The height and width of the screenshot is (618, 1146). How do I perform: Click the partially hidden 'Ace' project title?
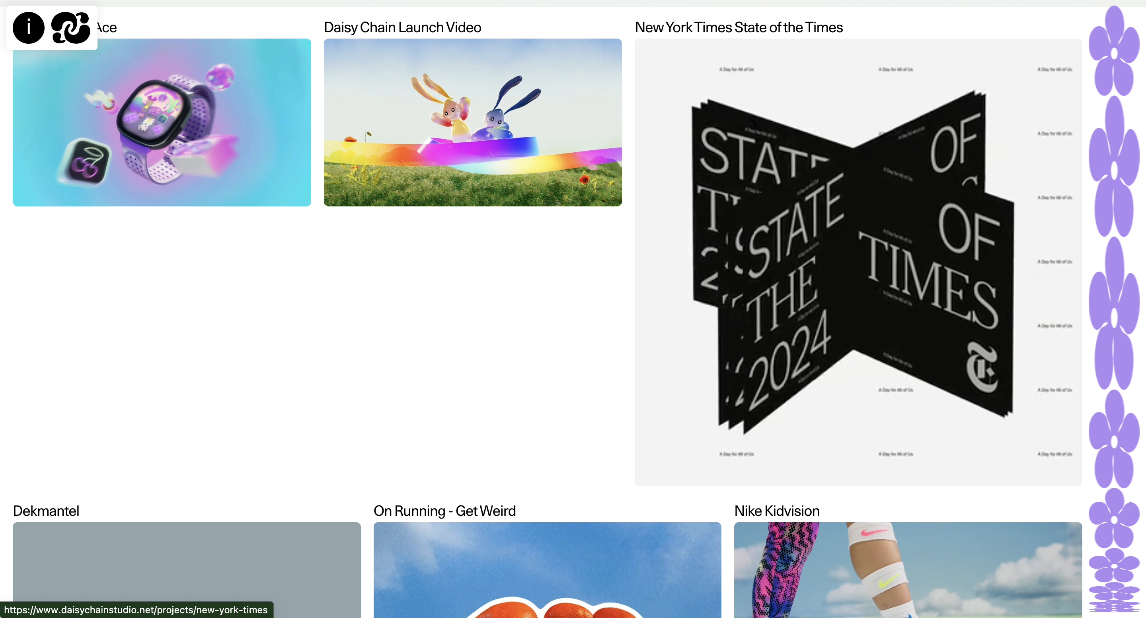[x=107, y=27]
